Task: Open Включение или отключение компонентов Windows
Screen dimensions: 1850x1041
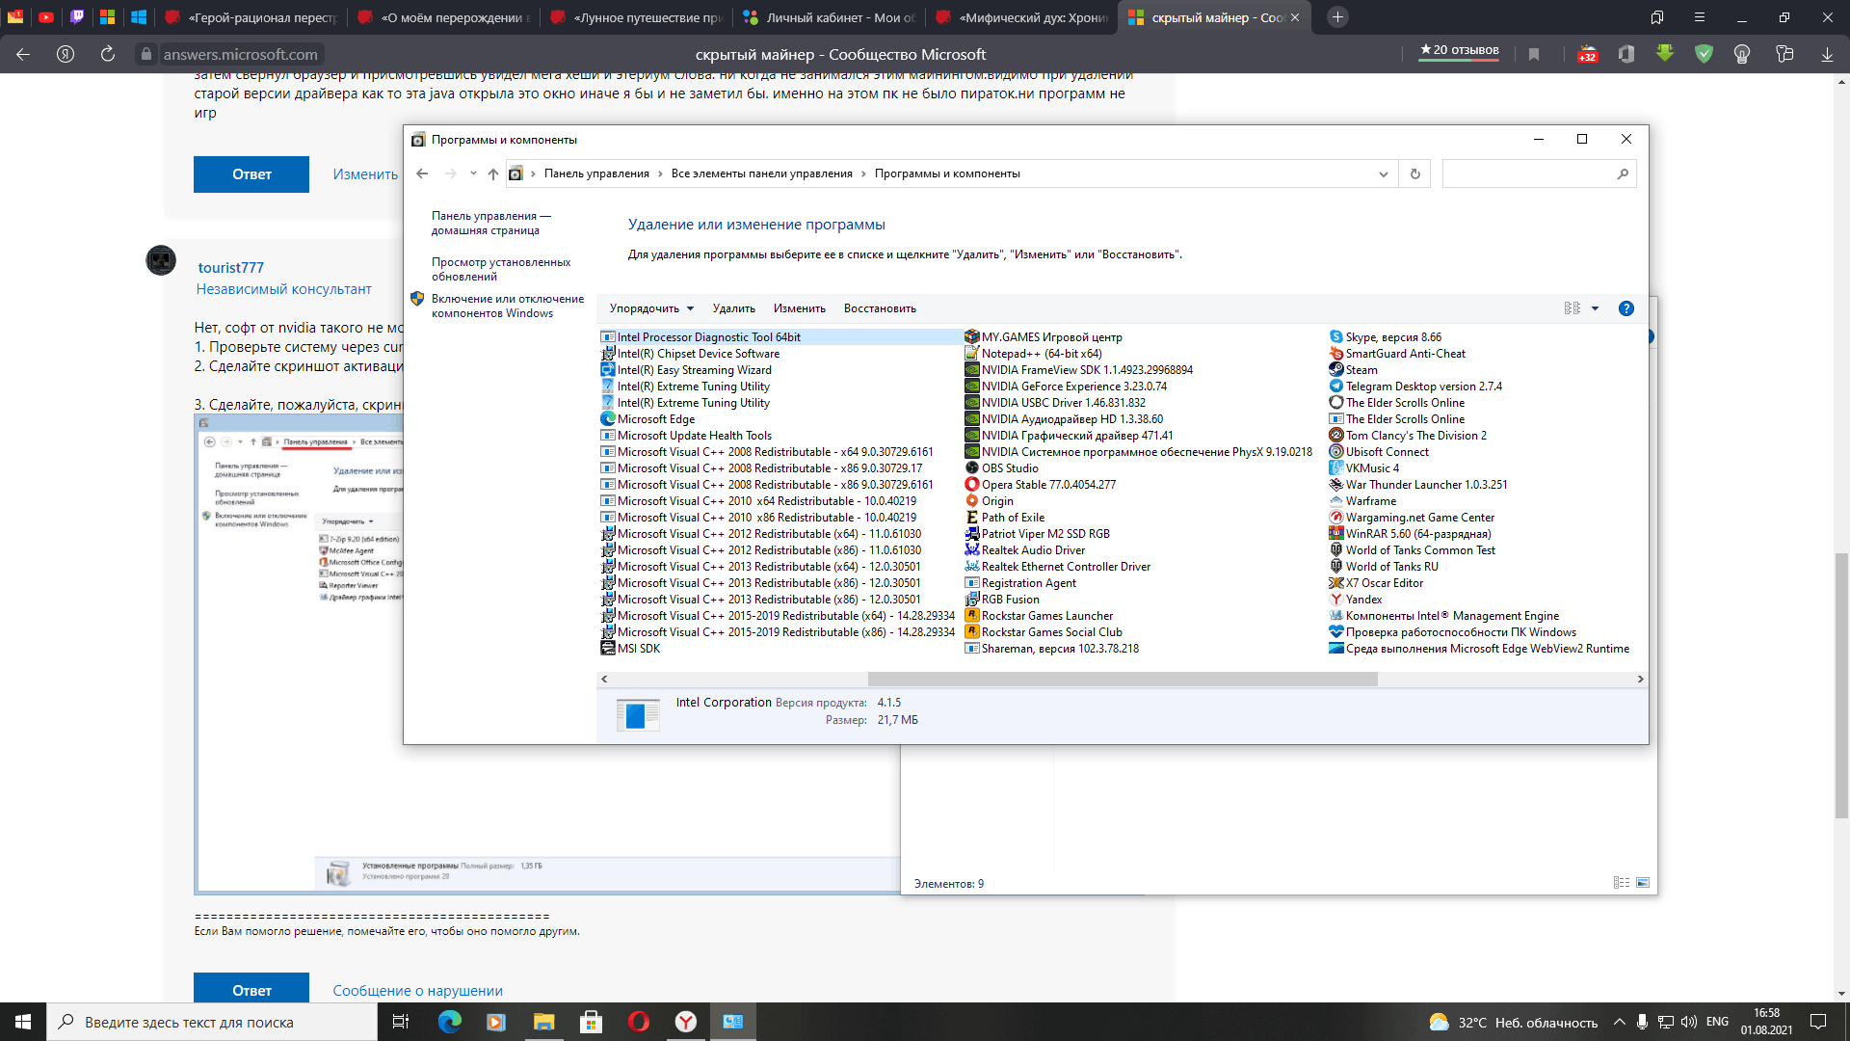Action: 507,306
